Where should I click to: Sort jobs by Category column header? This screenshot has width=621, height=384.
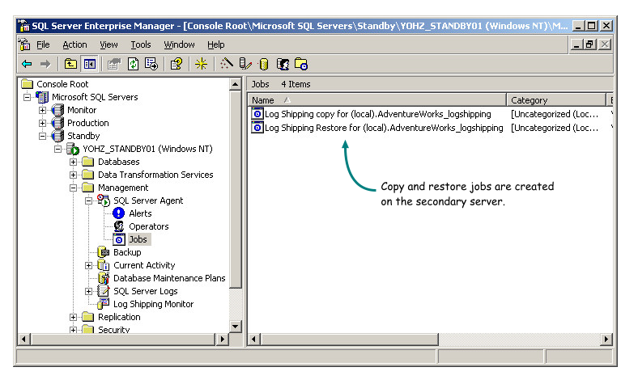click(x=556, y=100)
